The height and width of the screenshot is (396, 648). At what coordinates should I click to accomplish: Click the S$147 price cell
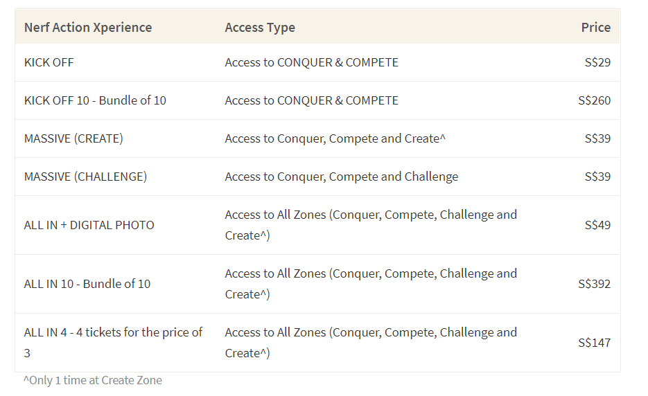point(594,342)
